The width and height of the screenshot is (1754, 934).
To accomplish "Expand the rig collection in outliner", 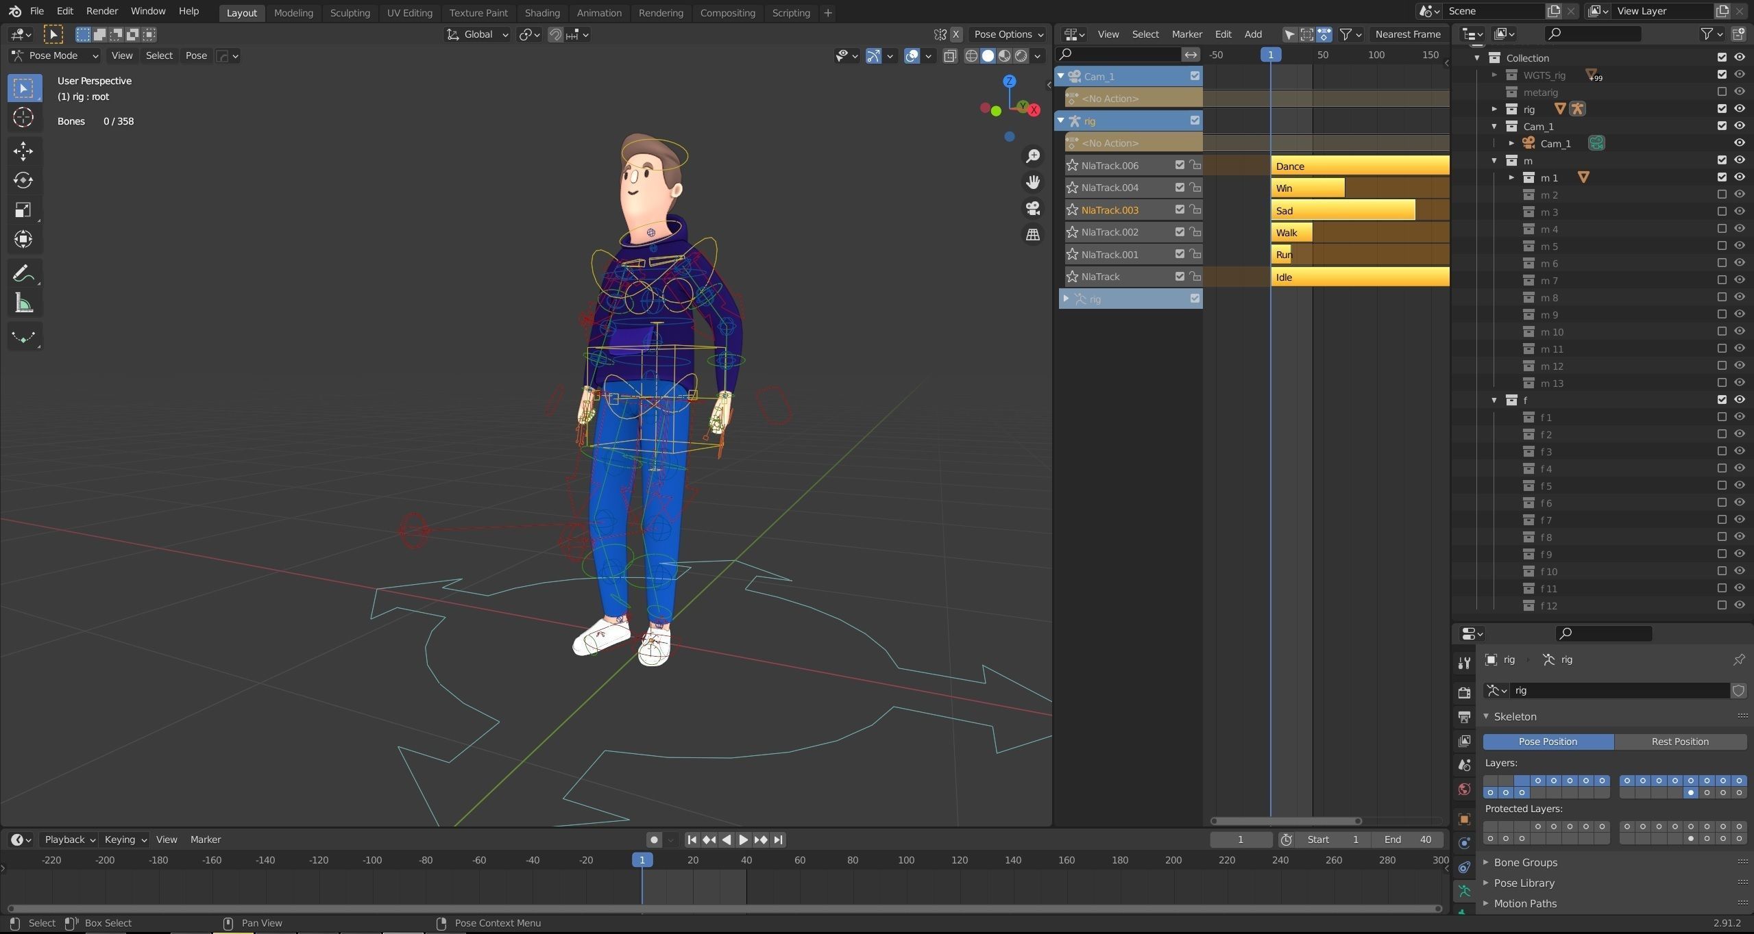I will [x=1494, y=109].
